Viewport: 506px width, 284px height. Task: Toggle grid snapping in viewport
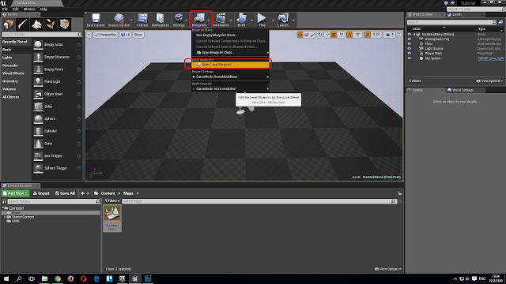coord(334,35)
